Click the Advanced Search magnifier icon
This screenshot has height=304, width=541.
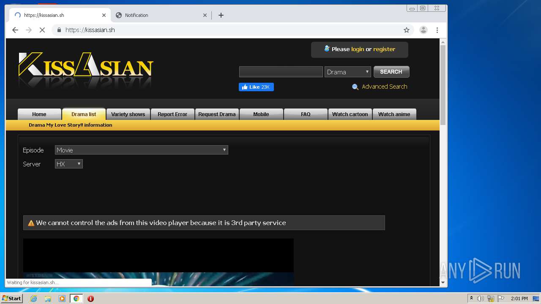[355, 87]
